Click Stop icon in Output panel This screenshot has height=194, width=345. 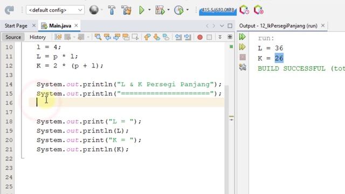pos(243,57)
